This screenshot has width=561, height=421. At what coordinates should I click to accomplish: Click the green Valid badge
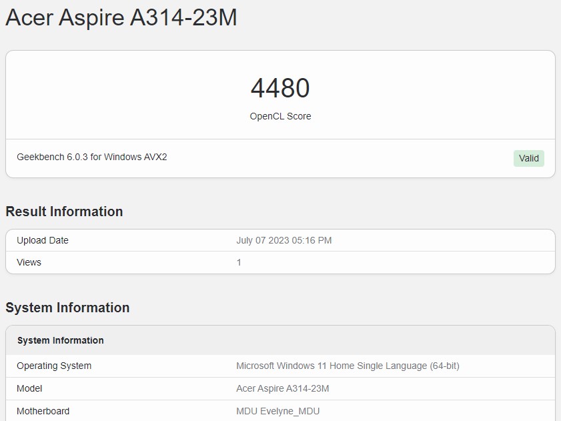click(528, 158)
